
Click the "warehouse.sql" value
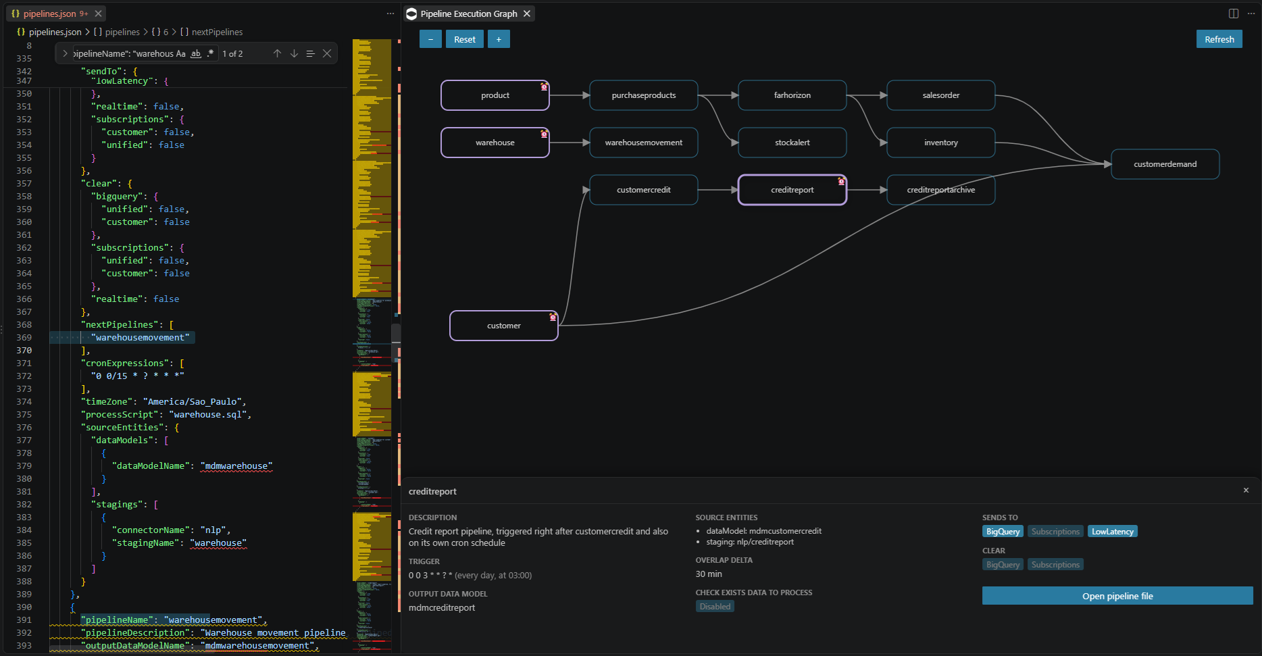coord(207,415)
